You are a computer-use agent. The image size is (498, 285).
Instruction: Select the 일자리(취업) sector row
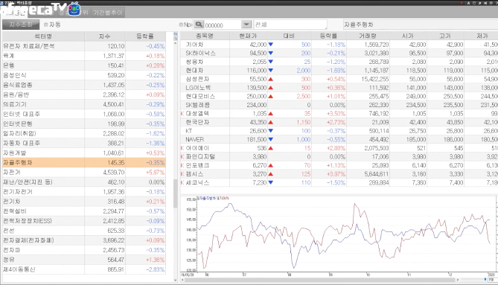coord(84,134)
